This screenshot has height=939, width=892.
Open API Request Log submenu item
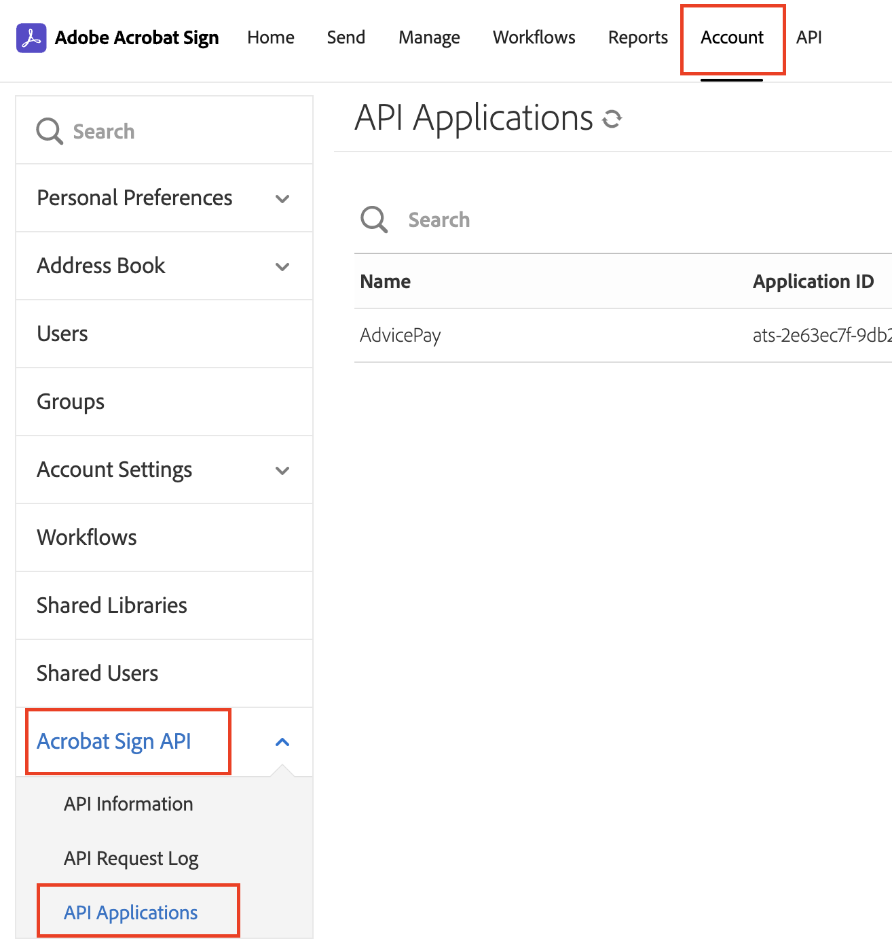pyautogui.click(x=131, y=859)
